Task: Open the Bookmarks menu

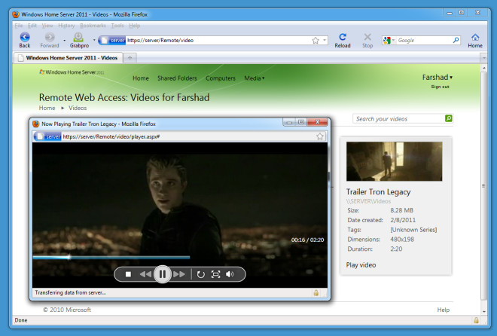Action: (x=93, y=26)
